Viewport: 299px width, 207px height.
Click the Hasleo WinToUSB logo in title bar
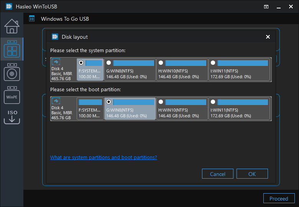(9, 7)
